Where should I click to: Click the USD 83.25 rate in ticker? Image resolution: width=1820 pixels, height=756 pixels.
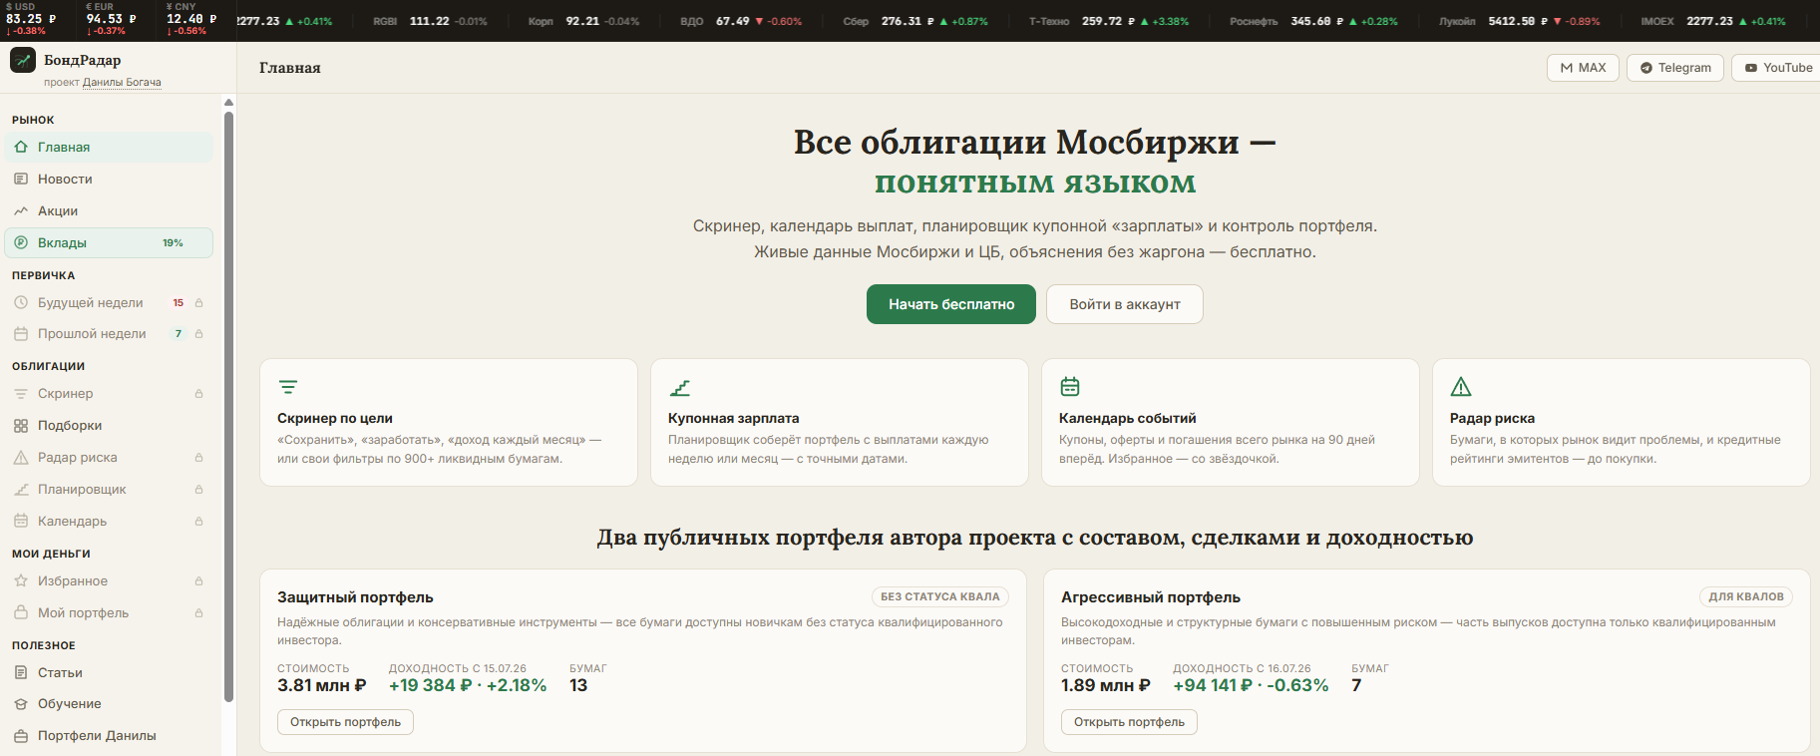pyautogui.click(x=31, y=20)
